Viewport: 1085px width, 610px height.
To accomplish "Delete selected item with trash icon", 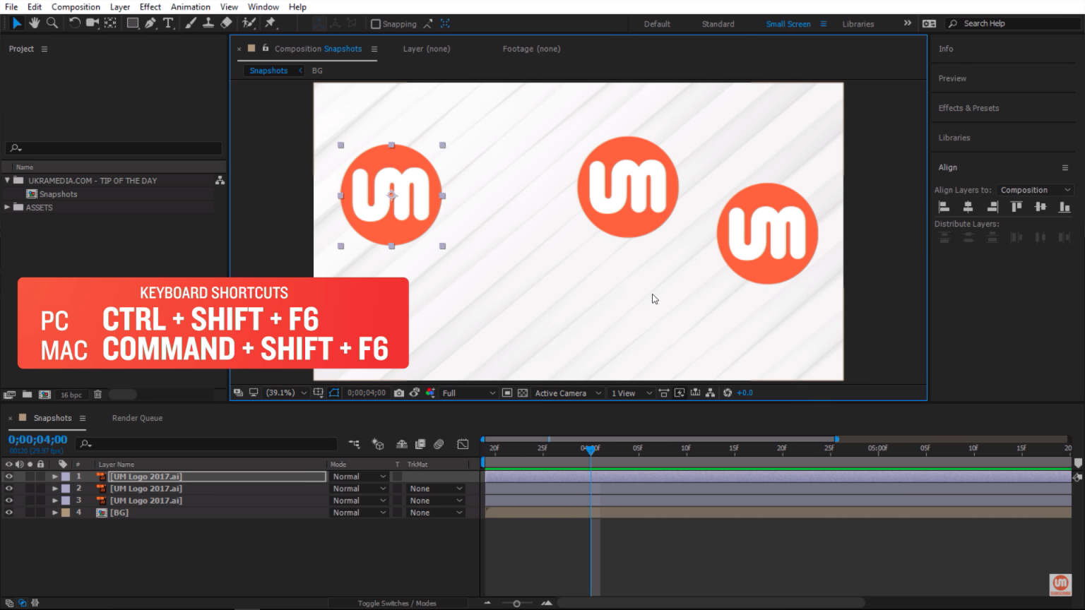I will click(x=97, y=395).
